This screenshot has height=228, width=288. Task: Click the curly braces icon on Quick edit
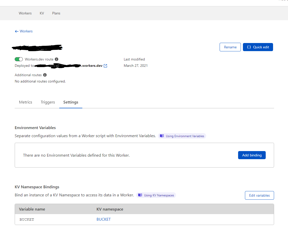pyautogui.click(x=249, y=47)
